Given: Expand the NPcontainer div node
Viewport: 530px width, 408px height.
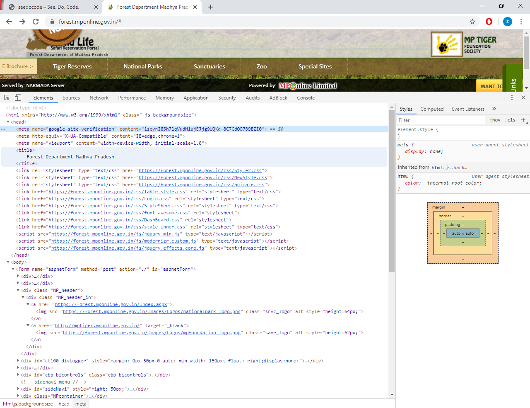Looking at the screenshot, I should coord(18,396).
